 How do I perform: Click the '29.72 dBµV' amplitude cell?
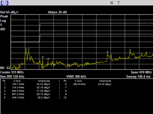point(43,94)
